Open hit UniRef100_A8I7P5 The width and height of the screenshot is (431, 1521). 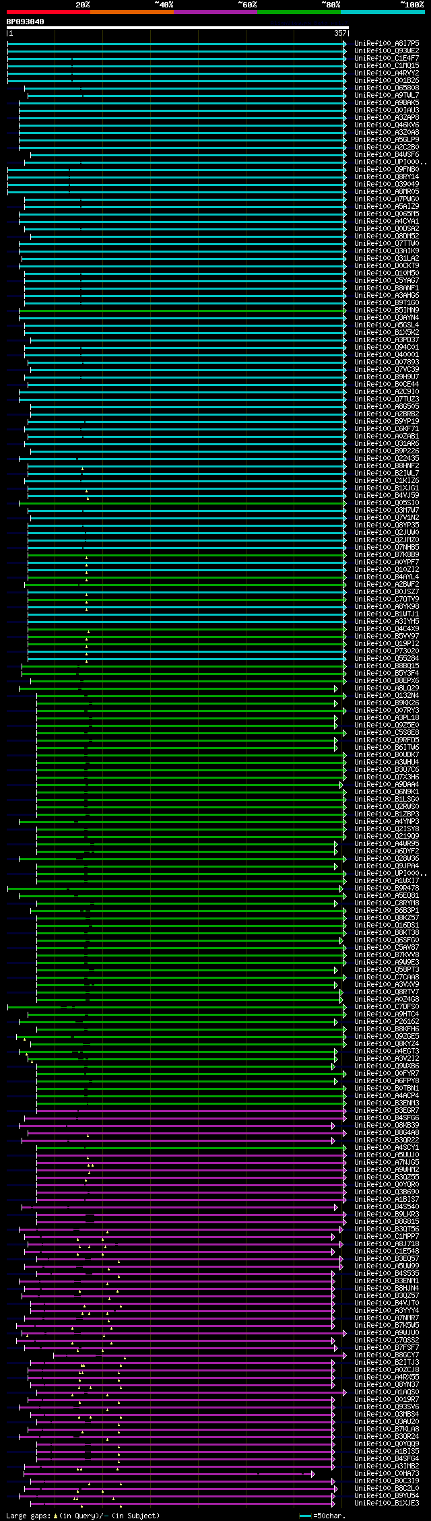click(387, 43)
